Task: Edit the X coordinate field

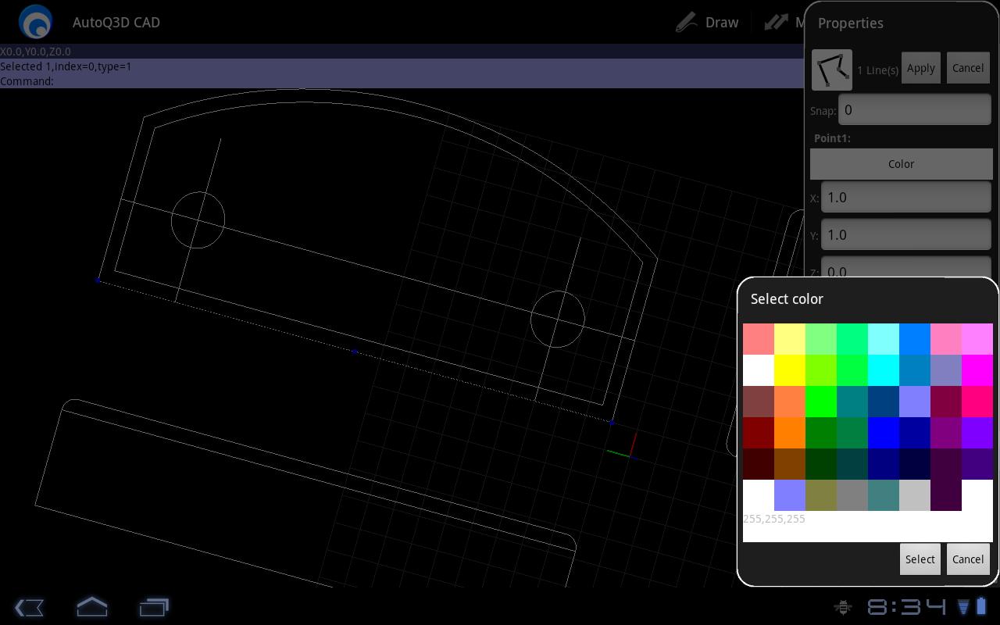Action: 906,197
